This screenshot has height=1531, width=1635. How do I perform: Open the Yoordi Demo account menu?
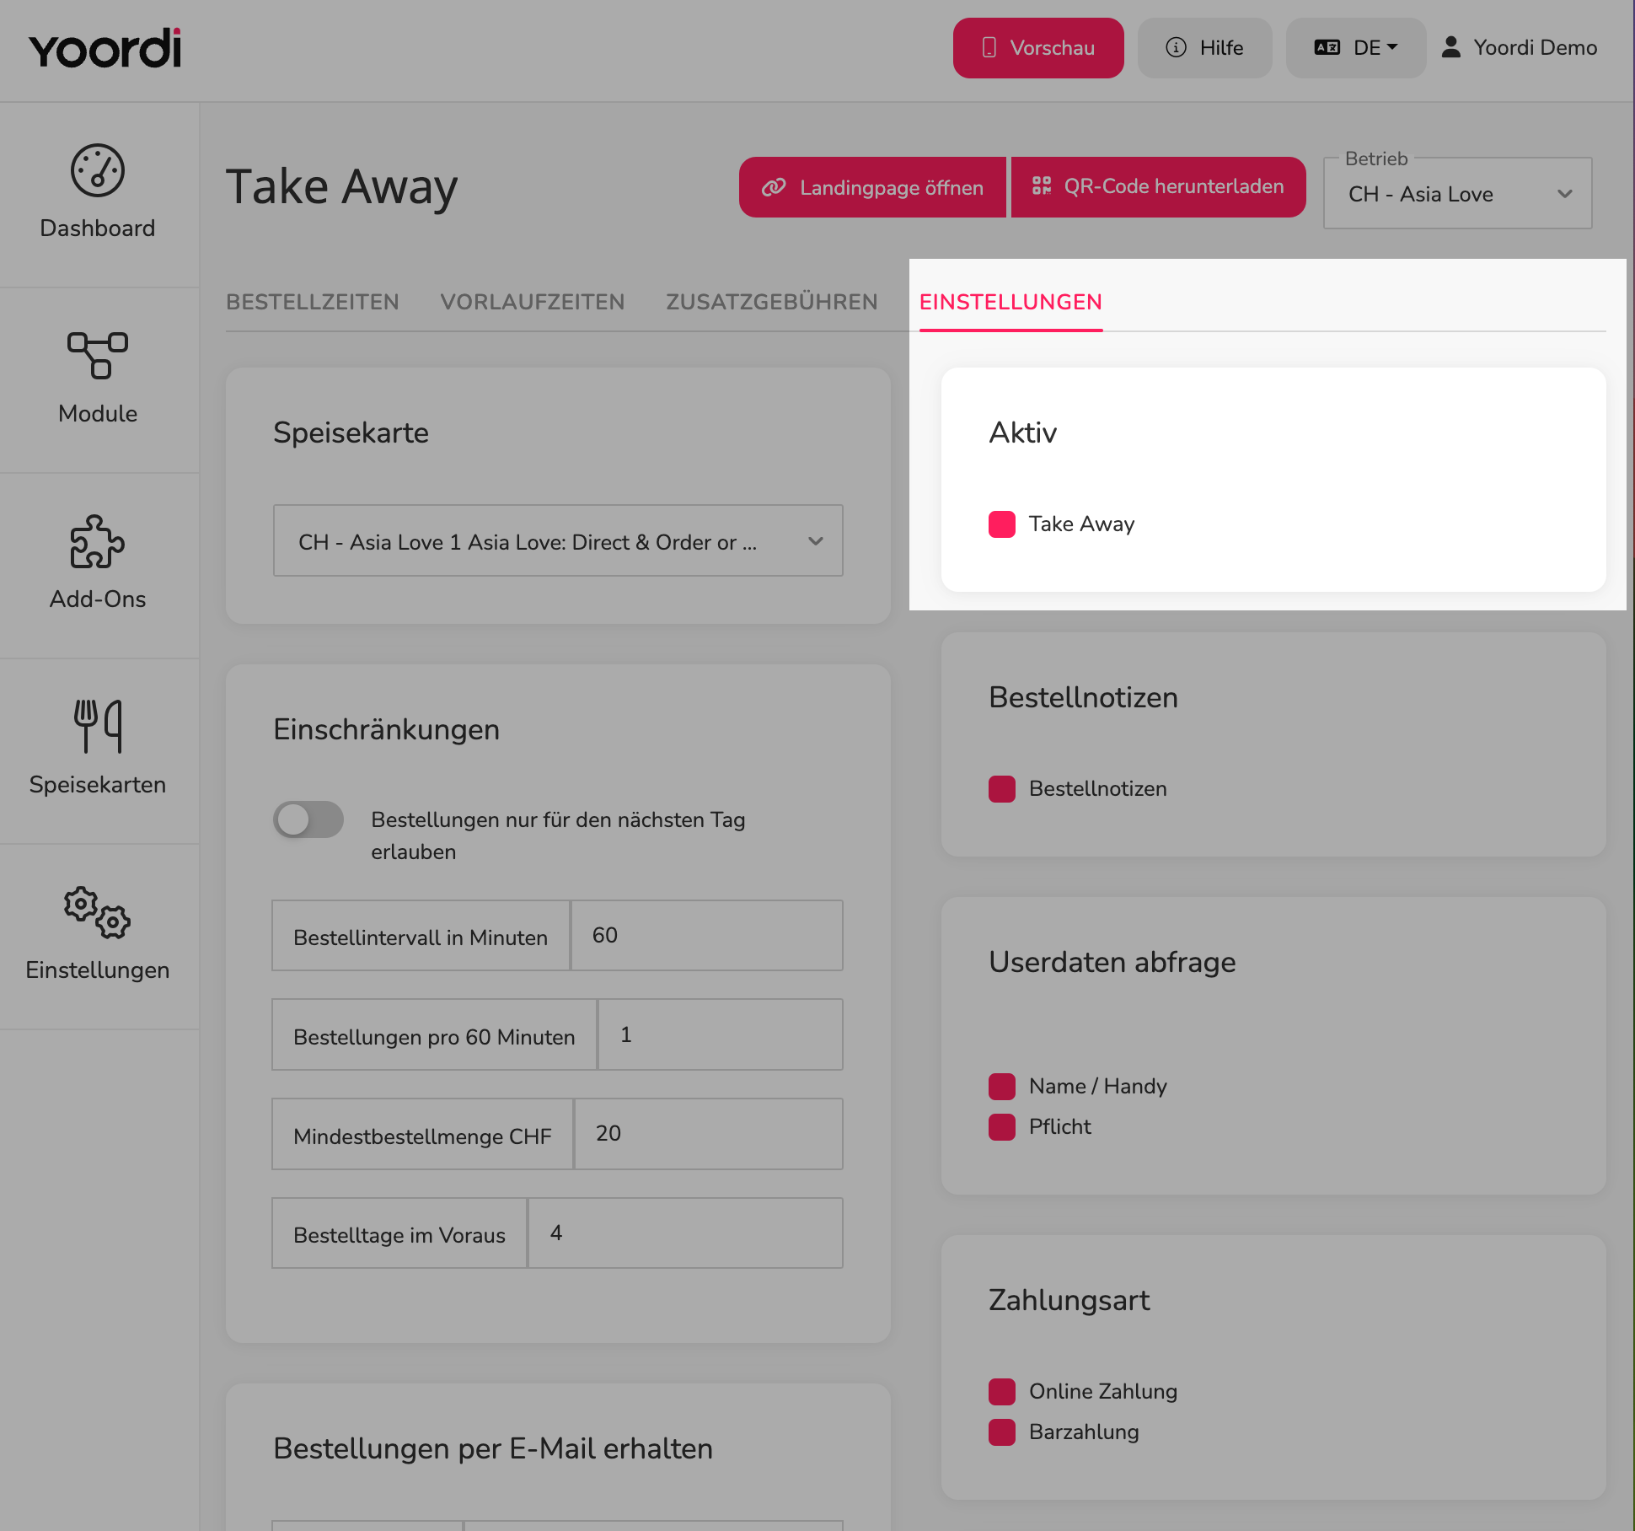(x=1520, y=47)
